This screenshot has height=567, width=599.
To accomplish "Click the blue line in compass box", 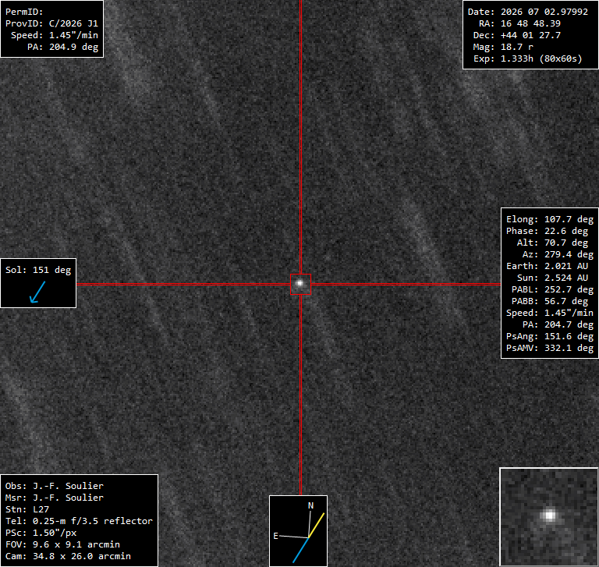I will (300, 550).
